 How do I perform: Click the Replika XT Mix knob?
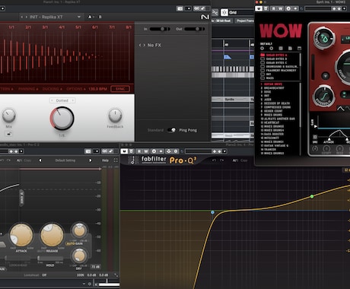(x=9, y=116)
